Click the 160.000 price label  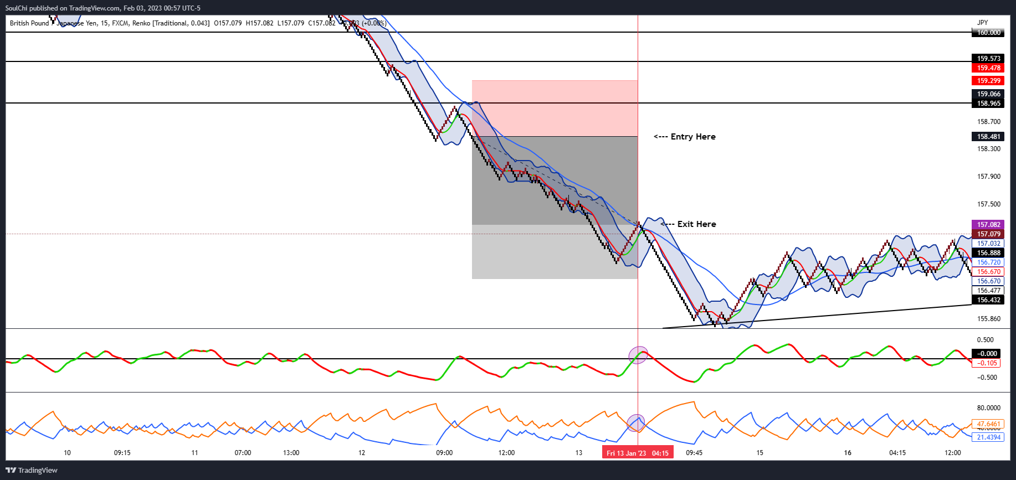coord(988,33)
